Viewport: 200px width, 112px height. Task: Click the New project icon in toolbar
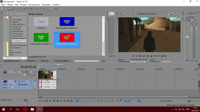2,9
